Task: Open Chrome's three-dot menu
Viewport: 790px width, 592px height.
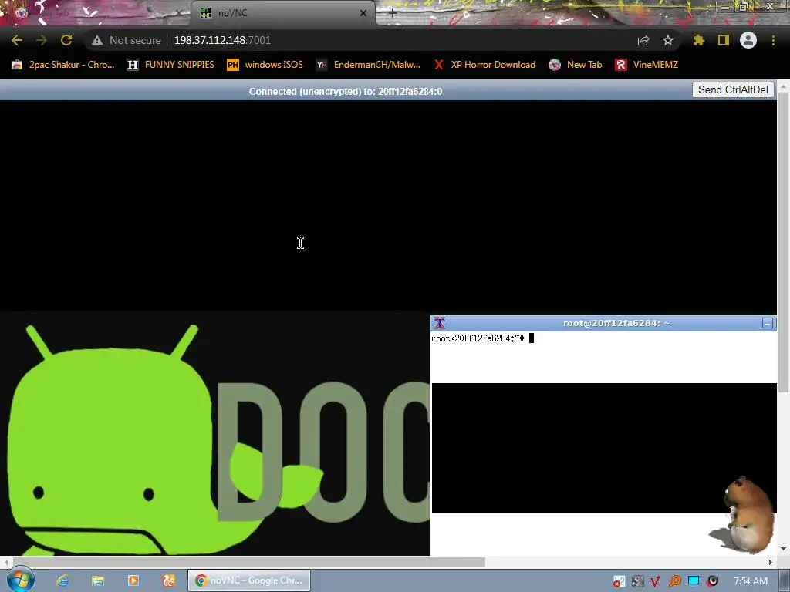Action: pos(773,40)
